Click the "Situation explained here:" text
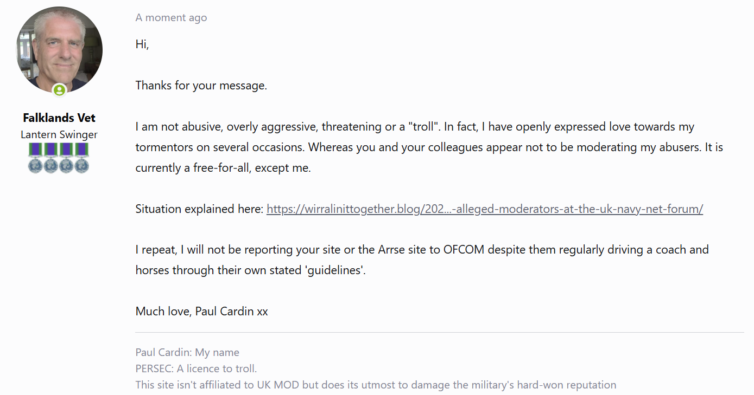754x395 pixels. (x=199, y=209)
